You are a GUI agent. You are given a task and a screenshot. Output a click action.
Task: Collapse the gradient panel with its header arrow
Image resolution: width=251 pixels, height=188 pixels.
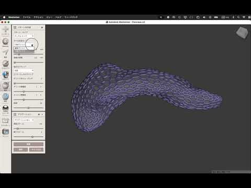[42, 114]
